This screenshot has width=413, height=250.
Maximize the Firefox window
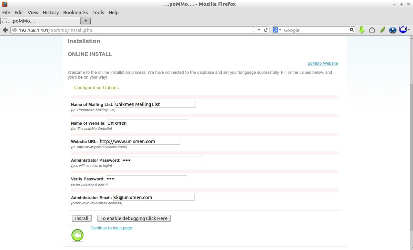coord(401,4)
